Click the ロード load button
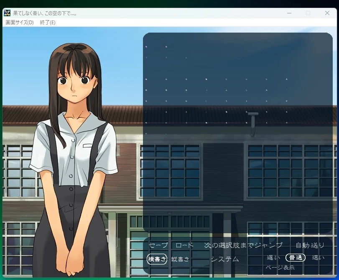 184,245
